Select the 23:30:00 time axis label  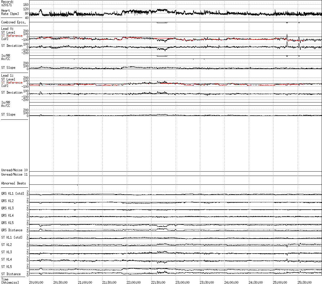[208, 282]
